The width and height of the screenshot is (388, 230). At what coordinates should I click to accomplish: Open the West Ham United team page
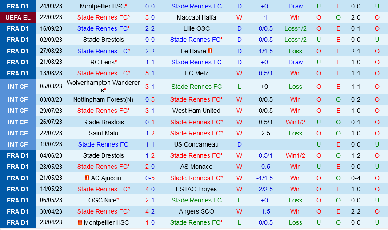[x=196, y=111]
